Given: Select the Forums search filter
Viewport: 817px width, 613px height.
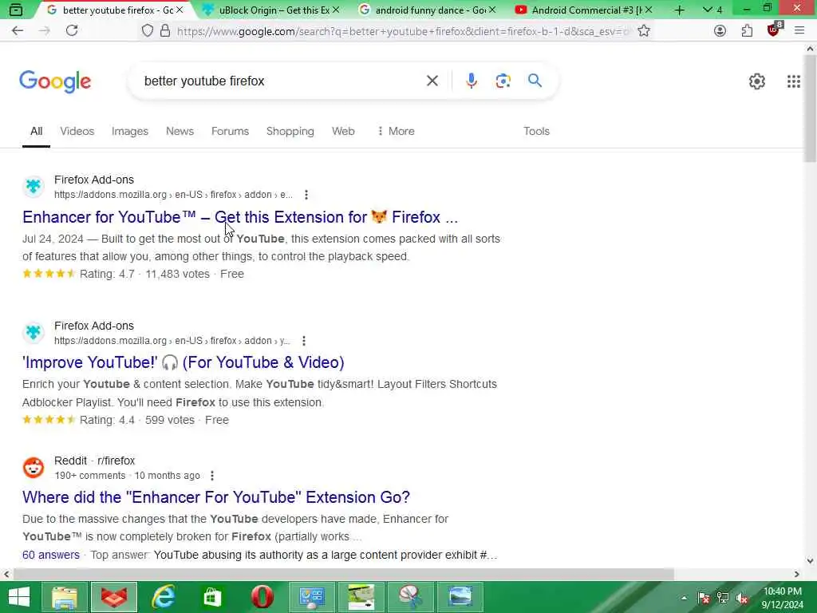Looking at the screenshot, I should (230, 132).
